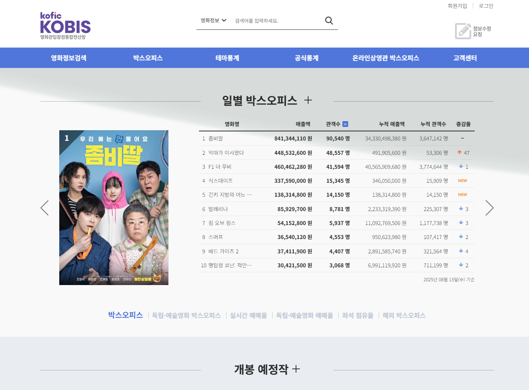
Task: Click the KOBIS logo
Action: coord(65,25)
